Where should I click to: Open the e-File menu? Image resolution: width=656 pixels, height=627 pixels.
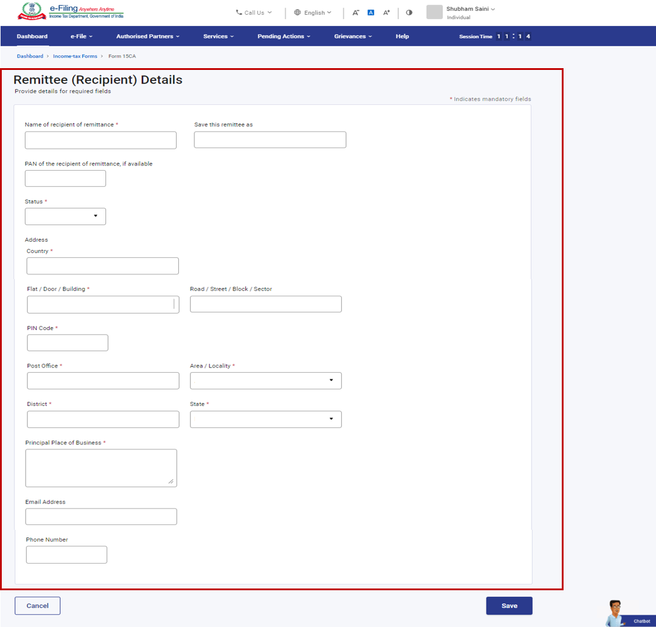pyautogui.click(x=81, y=36)
